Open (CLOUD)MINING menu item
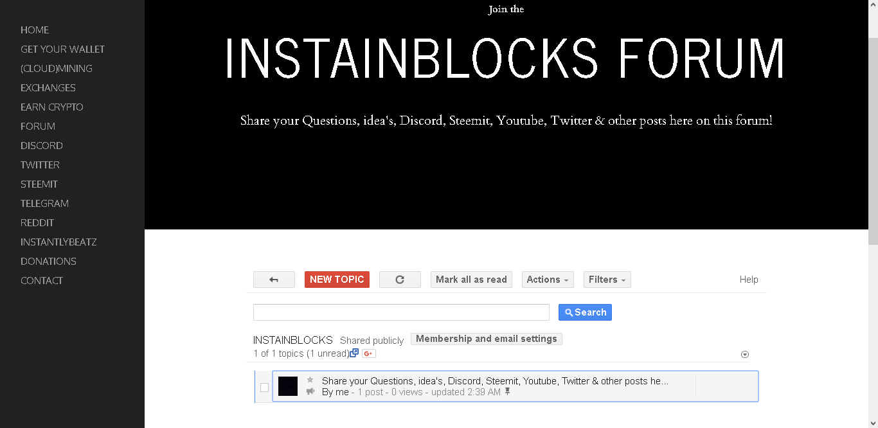The width and height of the screenshot is (878, 428). pos(57,69)
